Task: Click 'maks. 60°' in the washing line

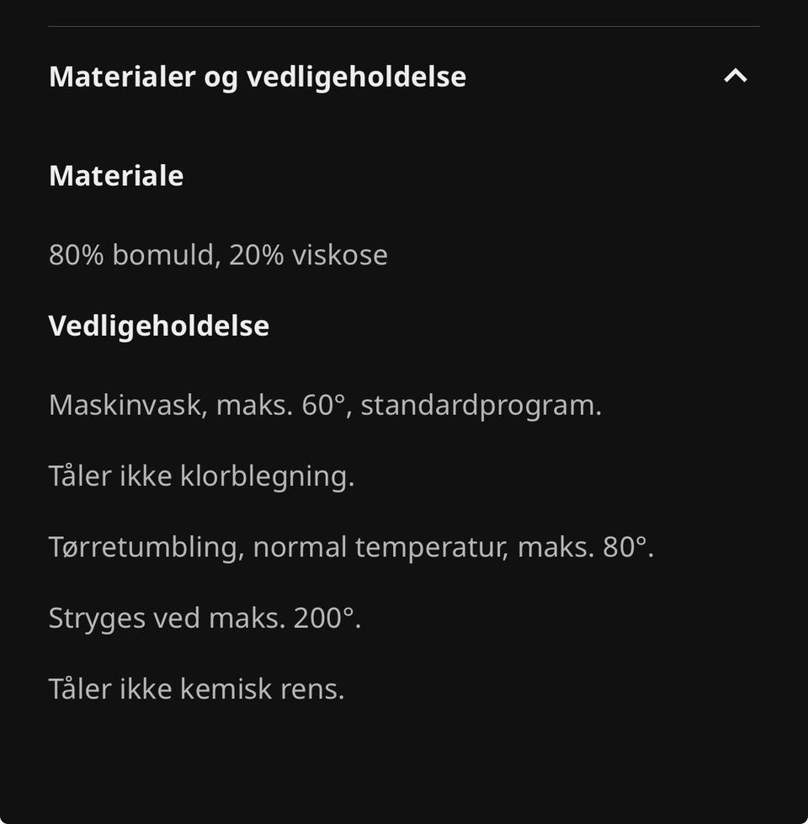Action: [x=284, y=405]
